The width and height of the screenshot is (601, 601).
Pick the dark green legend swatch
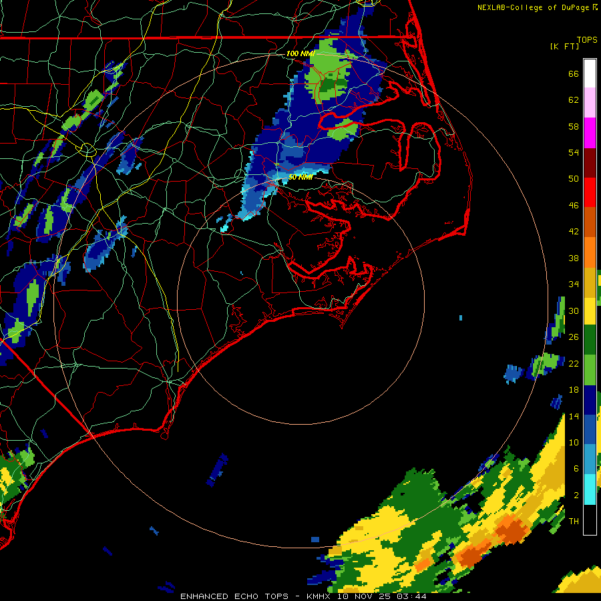coord(590,340)
